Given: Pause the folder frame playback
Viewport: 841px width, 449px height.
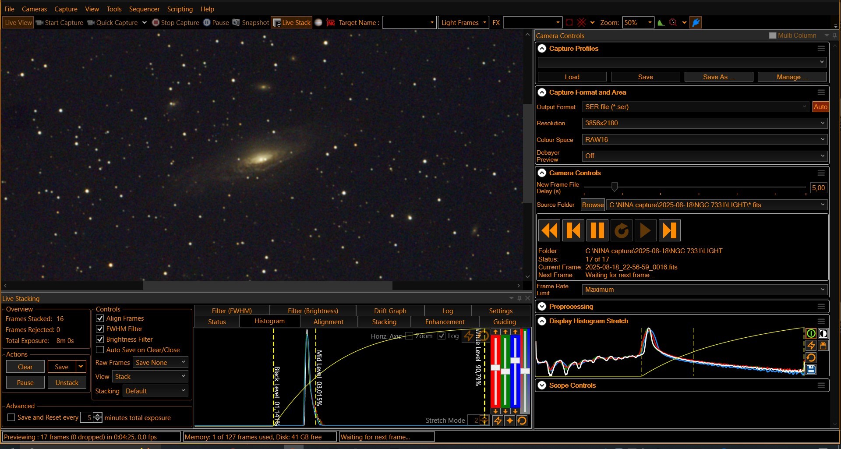Looking at the screenshot, I should pyautogui.click(x=597, y=230).
